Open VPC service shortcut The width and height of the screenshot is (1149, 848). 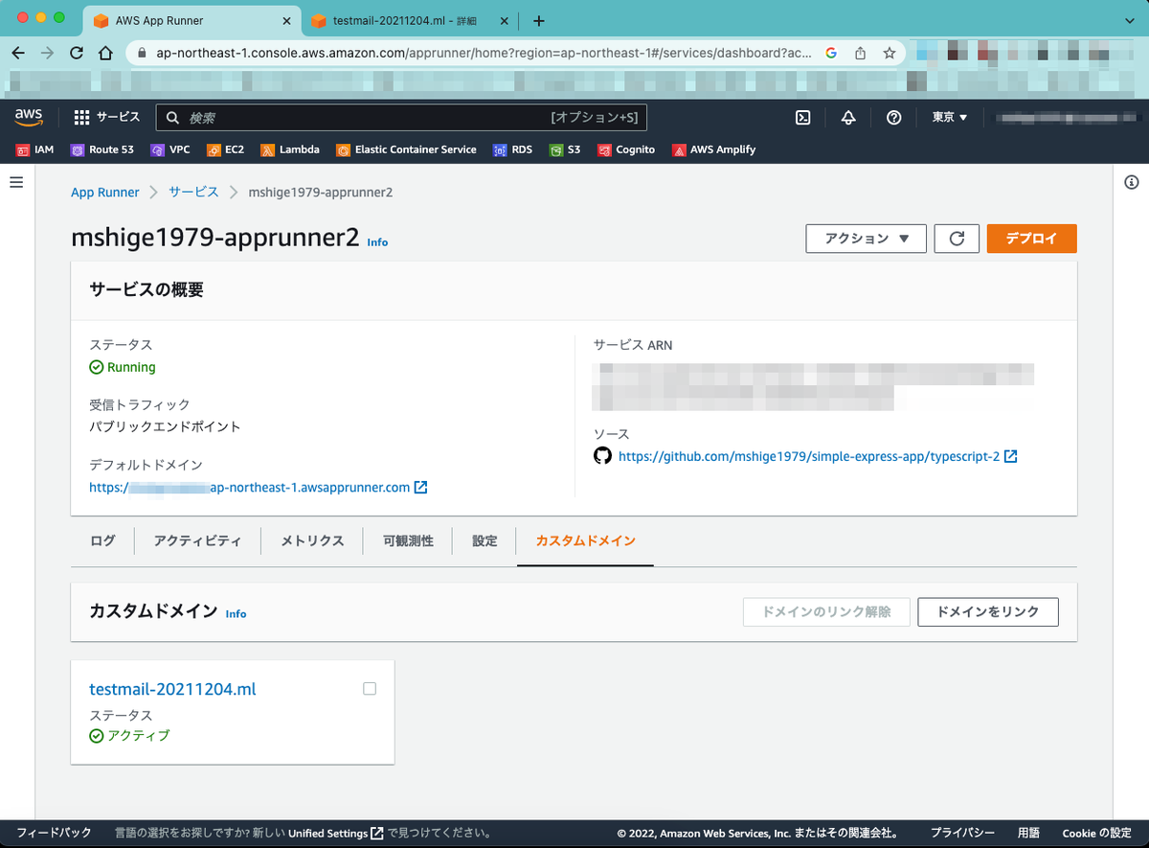[169, 149]
